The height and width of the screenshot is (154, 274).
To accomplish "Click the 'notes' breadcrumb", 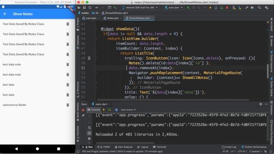I will (83, 13).
